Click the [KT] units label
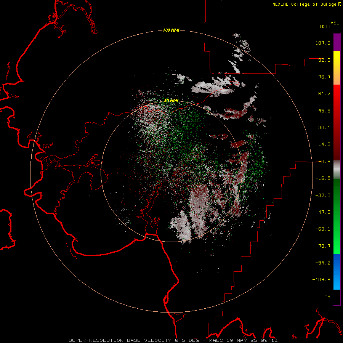343x343 pixels. coord(325,26)
